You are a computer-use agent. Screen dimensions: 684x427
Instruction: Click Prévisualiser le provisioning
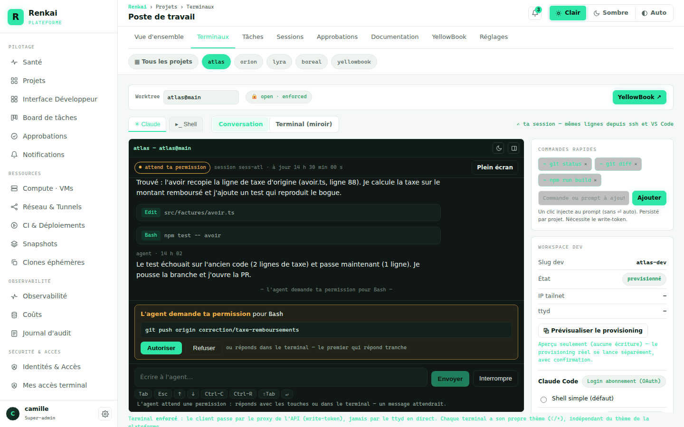coord(593,331)
